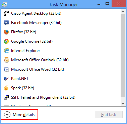Select the Internet Explorer entry

coord(61,51)
